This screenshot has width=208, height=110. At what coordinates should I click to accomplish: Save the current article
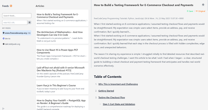tap(190, 11)
